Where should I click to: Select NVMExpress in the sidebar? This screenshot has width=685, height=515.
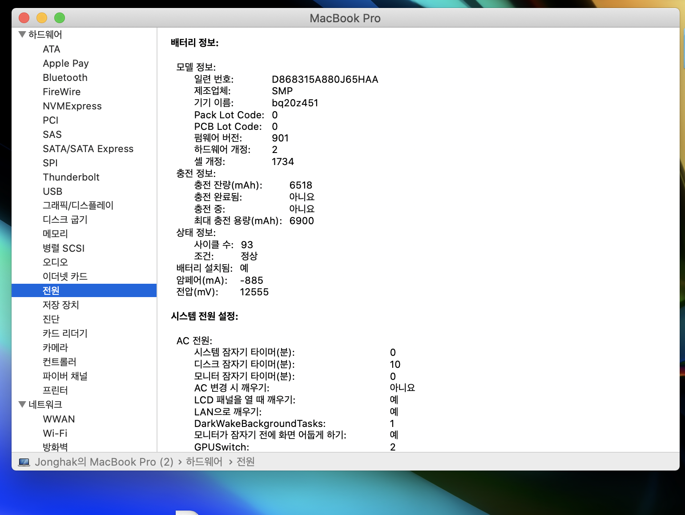tap(72, 106)
